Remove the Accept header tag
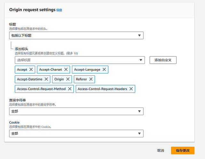Viewport: 205px width, 159px height. click(31, 69)
